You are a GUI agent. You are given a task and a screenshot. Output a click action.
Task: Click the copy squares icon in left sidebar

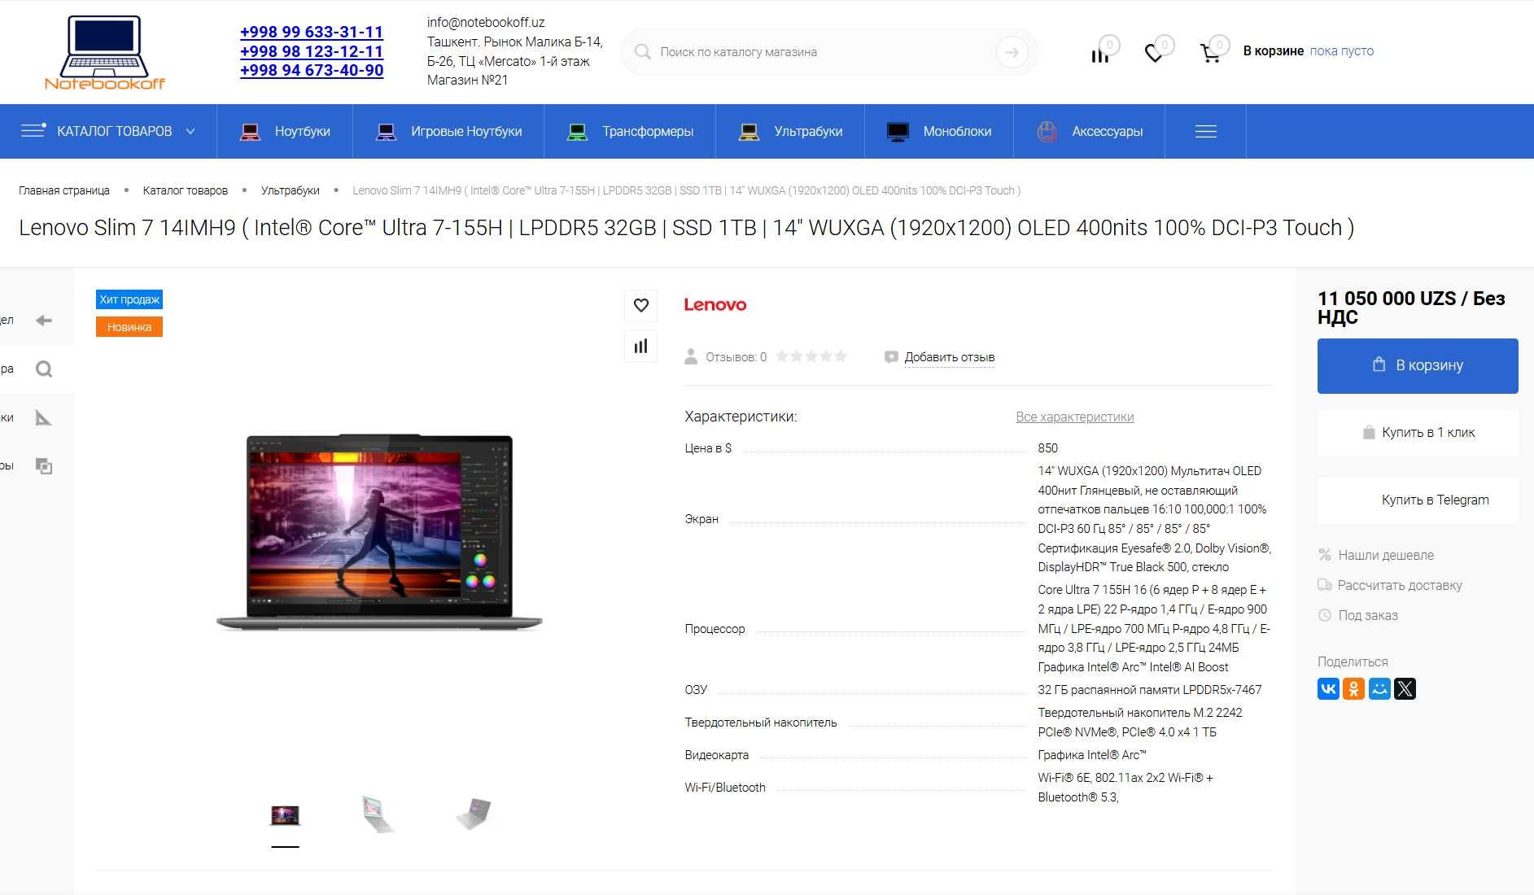(x=44, y=466)
